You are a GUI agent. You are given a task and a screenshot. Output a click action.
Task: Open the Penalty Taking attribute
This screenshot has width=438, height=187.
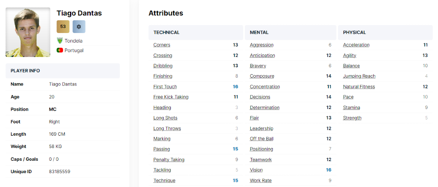coord(169,160)
